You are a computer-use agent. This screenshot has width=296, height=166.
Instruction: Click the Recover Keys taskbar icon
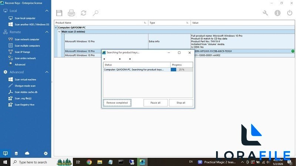142,162
